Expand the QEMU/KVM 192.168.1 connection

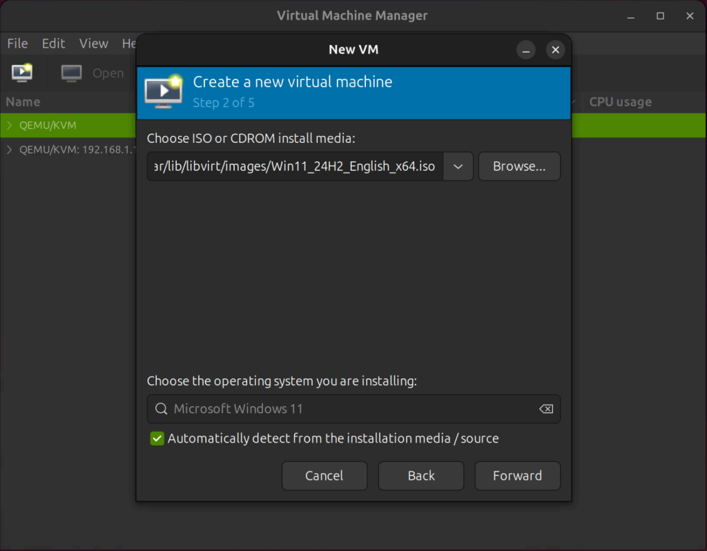[x=10, y=150]
